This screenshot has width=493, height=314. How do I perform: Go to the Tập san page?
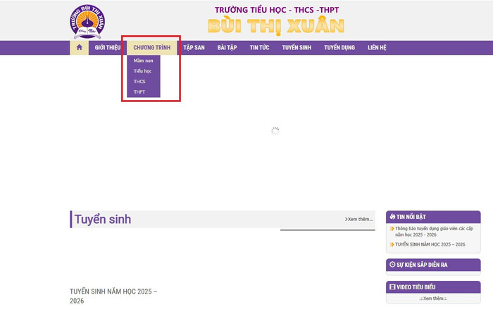194,48
